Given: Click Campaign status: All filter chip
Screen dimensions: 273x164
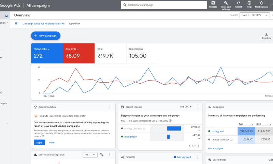Looking at the screenshot, I should [33, 24].
